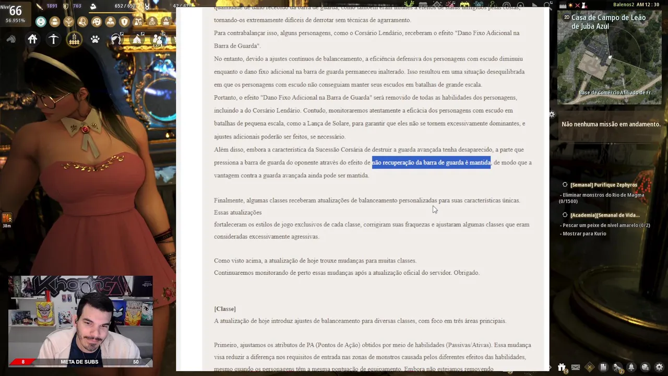Open the garden fence farming icon

(74, 39)
